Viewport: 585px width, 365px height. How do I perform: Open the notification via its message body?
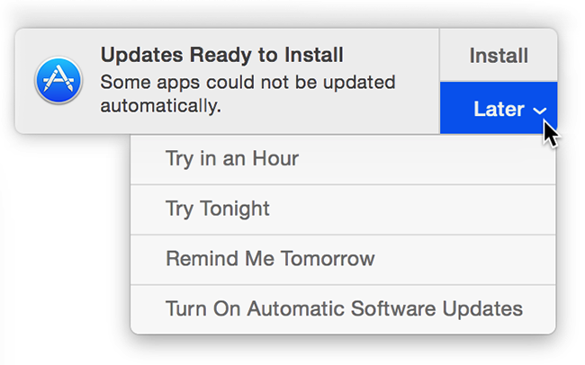coord(247,93)
